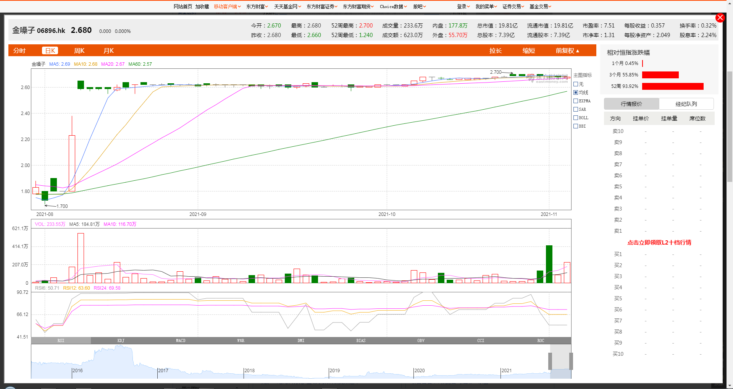Click 缩短 to shrink the chart

point(529,50)
